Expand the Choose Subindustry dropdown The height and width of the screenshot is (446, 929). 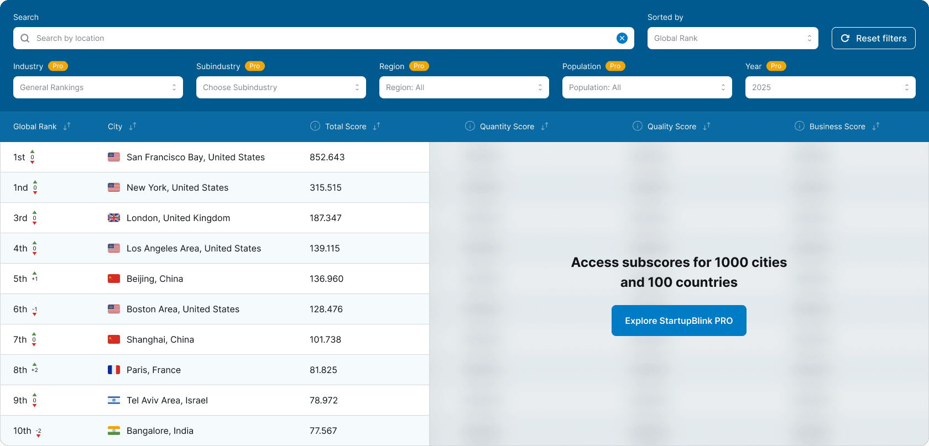(x=281, y=87)
